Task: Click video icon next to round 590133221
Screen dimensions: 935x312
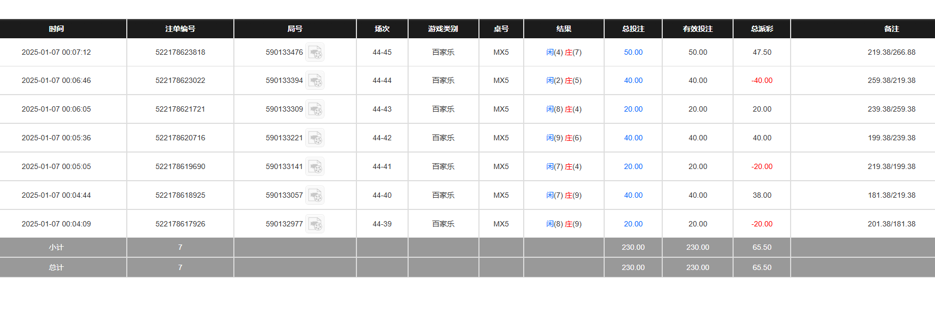Action: point(315,138)
